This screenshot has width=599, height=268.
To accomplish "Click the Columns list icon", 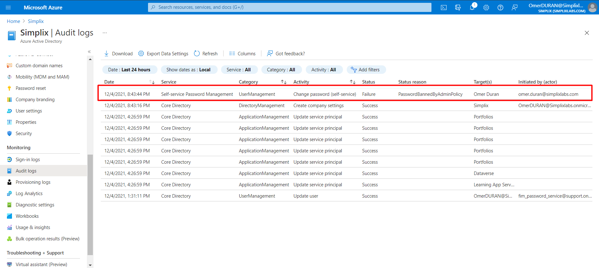I will point(232,53).
